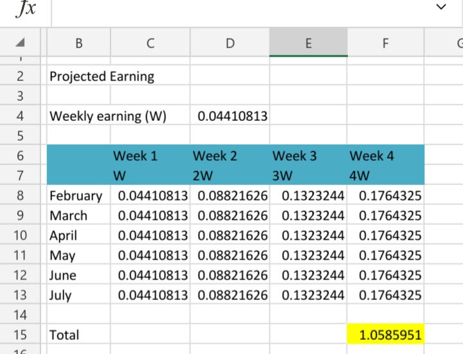463x354 pixels.
Task: Expand the formula bar with chevron
Action: (441, 7)
